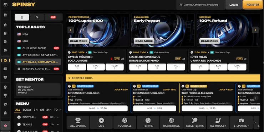Image resolution: width=264 pixels, height=132 pixels.
Task: Click LIVE badge on Inter Milan match card
Action: (x=239, y=59)
